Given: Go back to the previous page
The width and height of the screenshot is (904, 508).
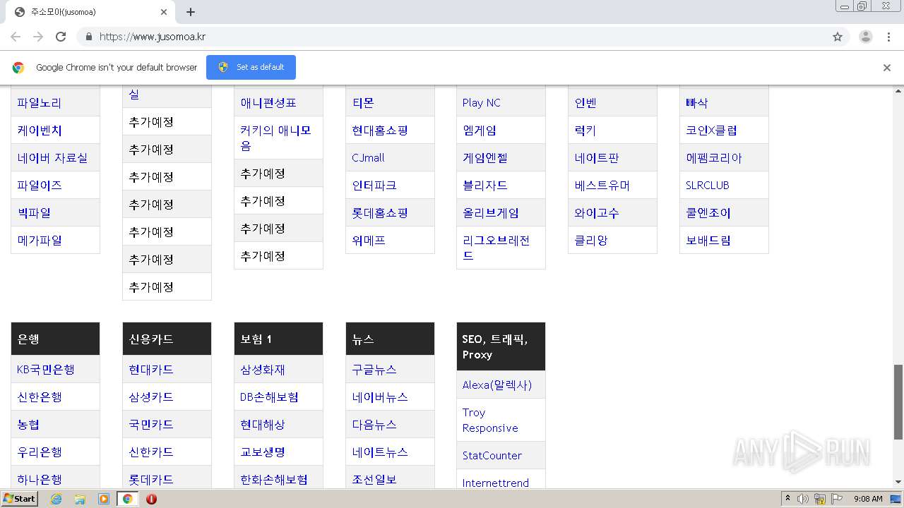Looking at the screenshot, I should [x=16, y=37].
